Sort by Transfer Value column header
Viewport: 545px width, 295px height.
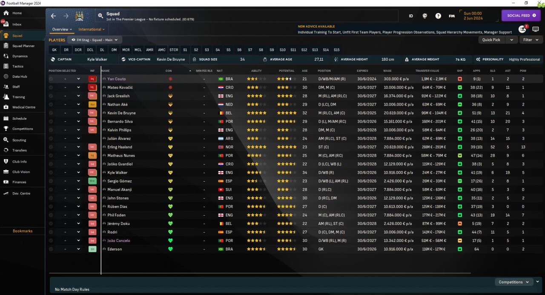pos(427,71)
